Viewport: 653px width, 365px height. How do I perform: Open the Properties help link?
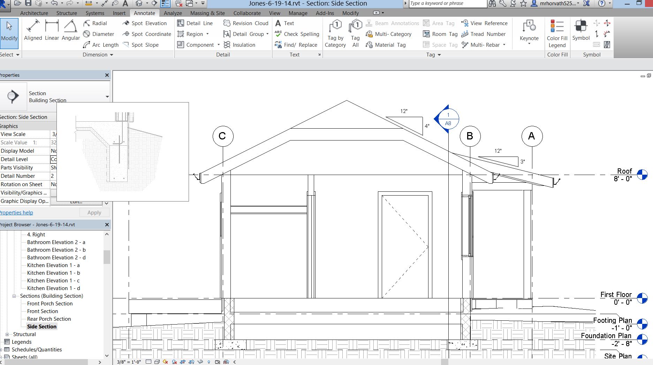16,213
